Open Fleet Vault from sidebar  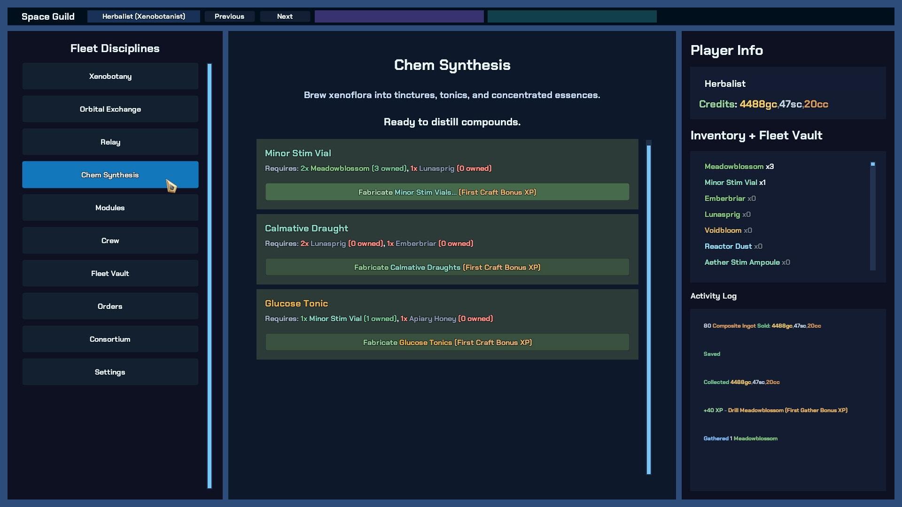pos(110,273)
